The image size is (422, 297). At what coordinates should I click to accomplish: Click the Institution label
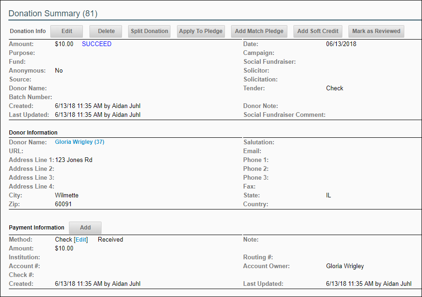(25, 257)
